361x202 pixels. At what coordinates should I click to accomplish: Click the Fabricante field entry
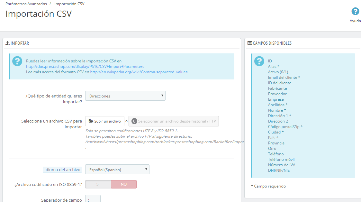point(277,88)
